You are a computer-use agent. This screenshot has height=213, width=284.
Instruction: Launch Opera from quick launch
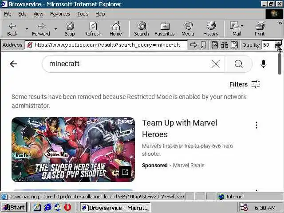[x=68, y=207]
